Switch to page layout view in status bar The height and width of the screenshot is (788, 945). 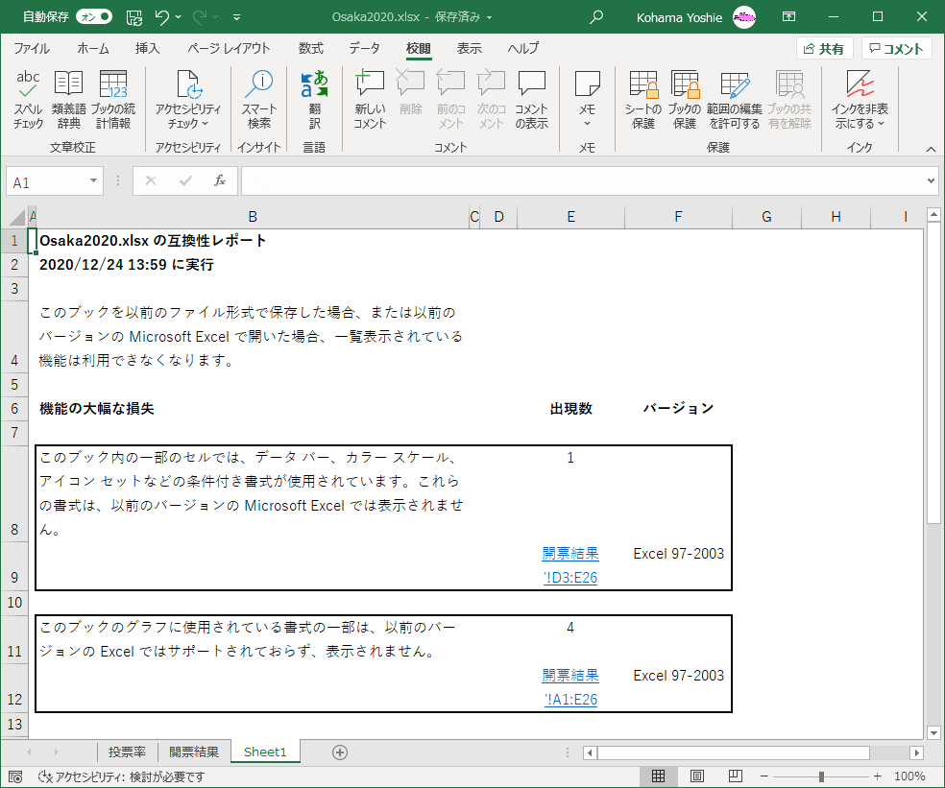[x=697, y=776]
